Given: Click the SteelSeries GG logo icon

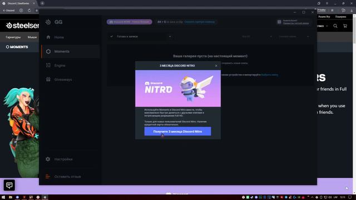Looking at the screenshot, I should click(48, 22).
